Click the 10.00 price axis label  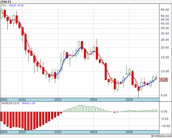pos(165,71)
